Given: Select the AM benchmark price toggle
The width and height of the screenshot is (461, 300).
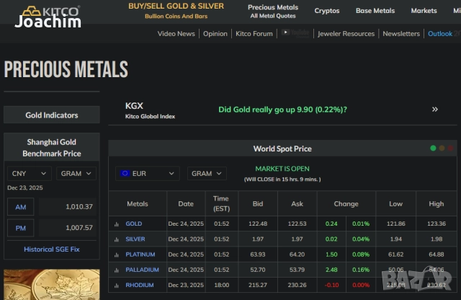Looking at the screenshot, I should (x=20, y=207).
